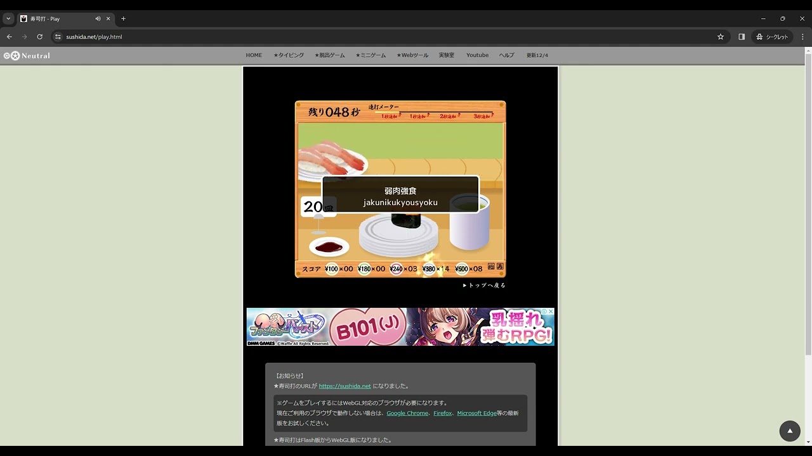Click the シークレット incognito indicator
The height and width of the screenshot is (456, 812).
click(x=772, y=37)
